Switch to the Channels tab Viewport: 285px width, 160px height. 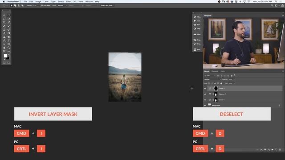tap(215, 71)
